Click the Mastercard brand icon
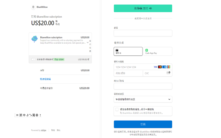The height and width of the screenshot is (138, 221). click(x=160, y=67)
